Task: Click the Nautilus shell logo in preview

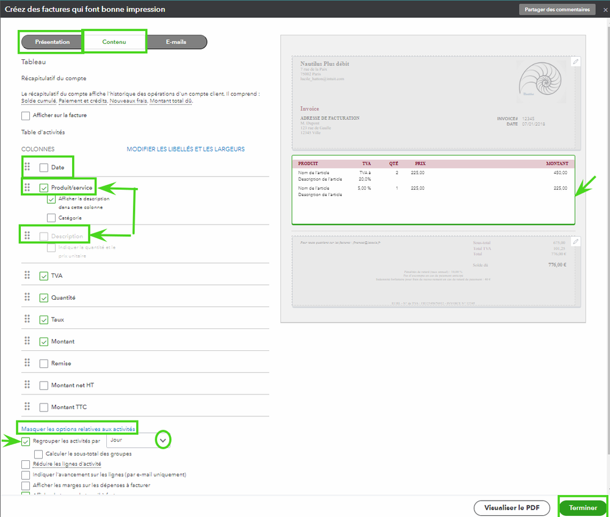Action: pos(540,81)
